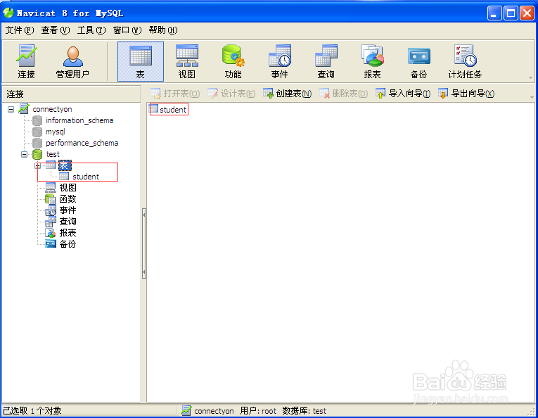This screenshot has height=418, width=538.
Task: Expand table action bar overflow arrow
Action: click(532, 98)
